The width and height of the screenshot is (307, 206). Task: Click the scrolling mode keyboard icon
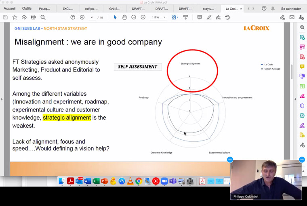tap(185, 17)
